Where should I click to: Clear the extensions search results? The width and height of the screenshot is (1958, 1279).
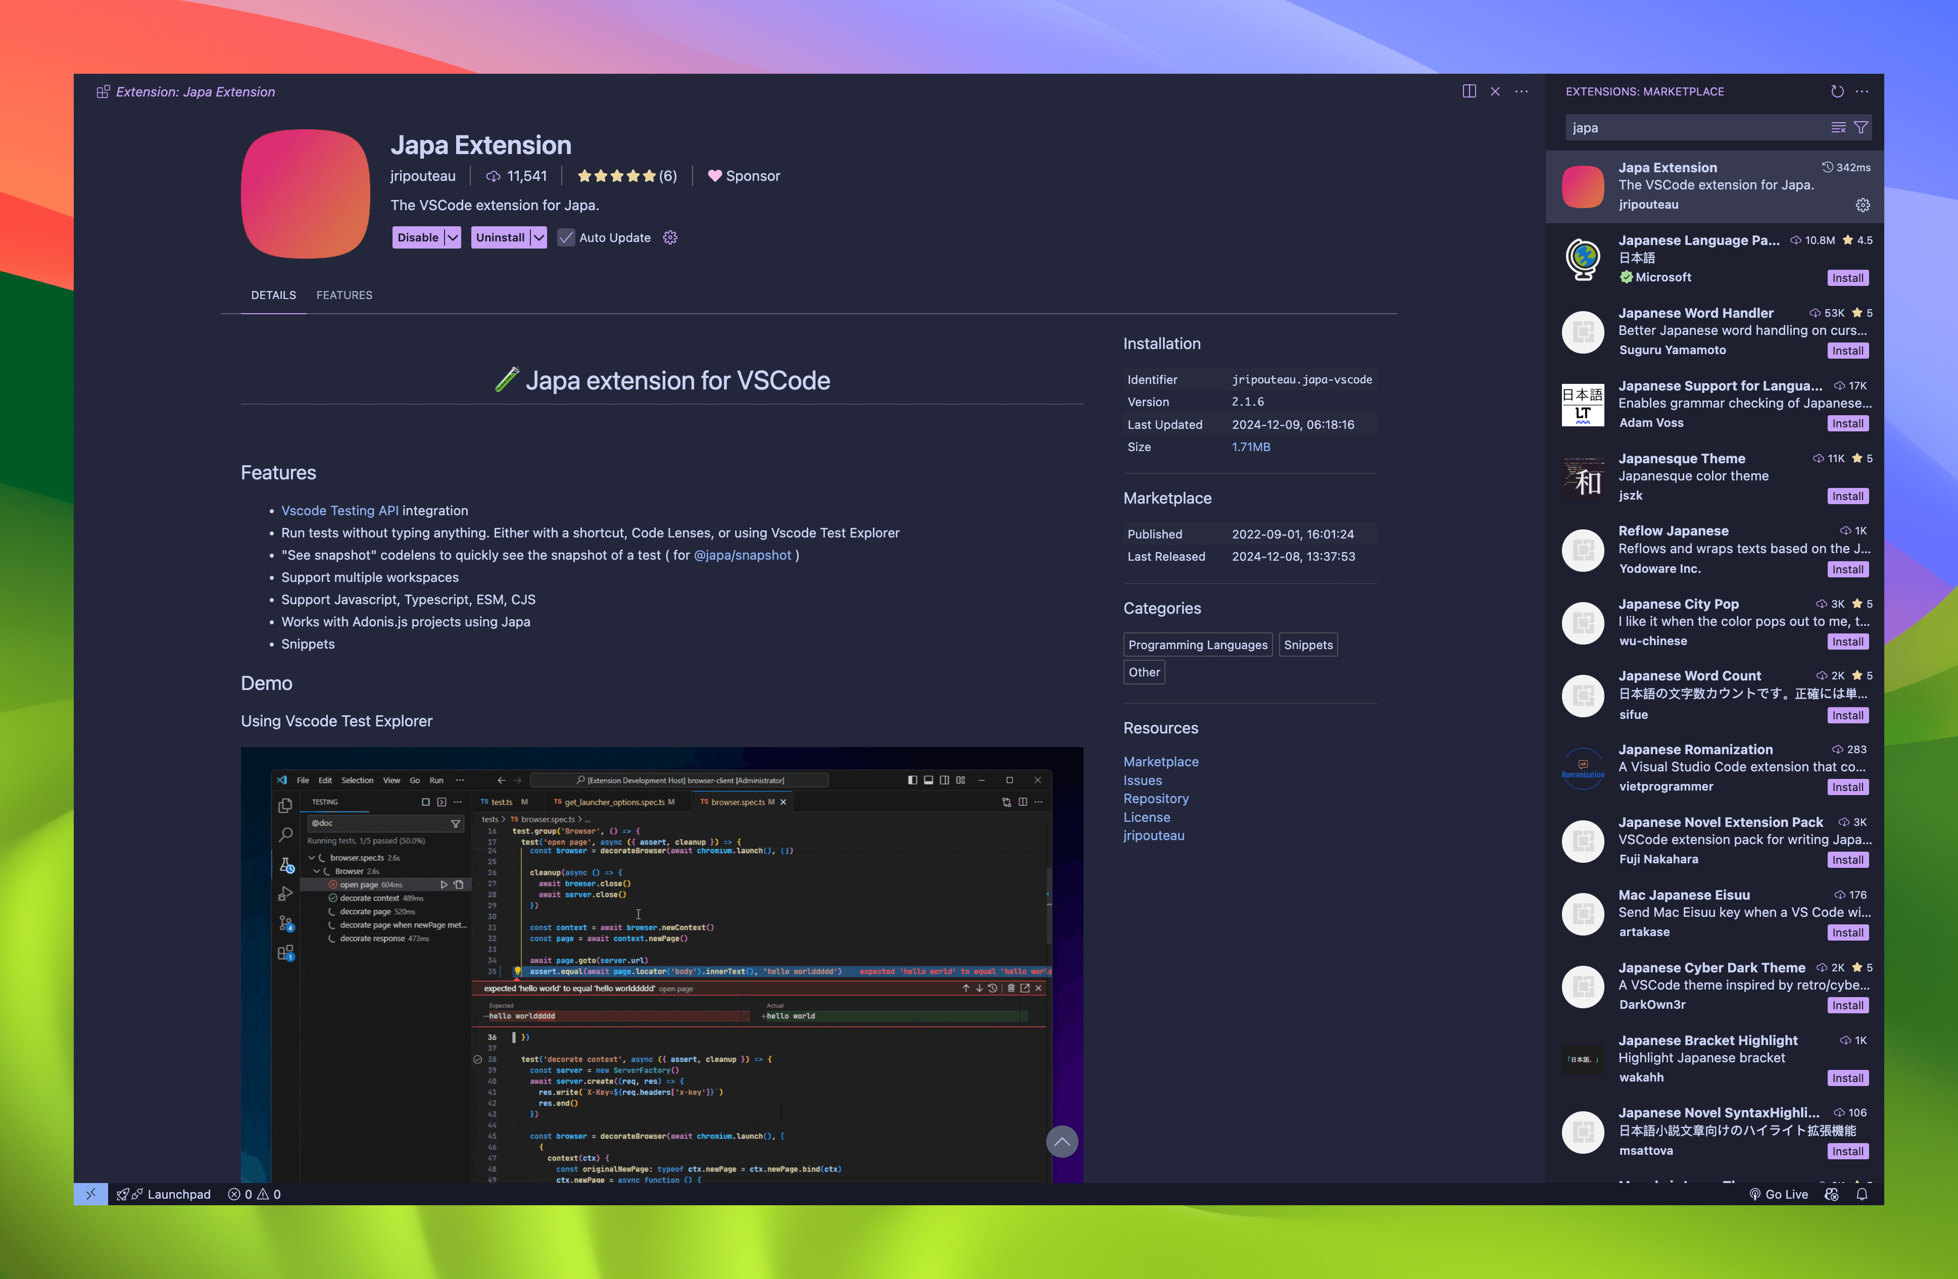(x=1838, y=127)
